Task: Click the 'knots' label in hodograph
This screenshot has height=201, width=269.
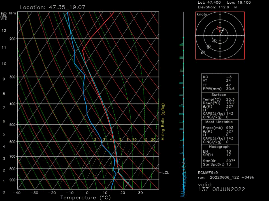Action: pos(202,15)
